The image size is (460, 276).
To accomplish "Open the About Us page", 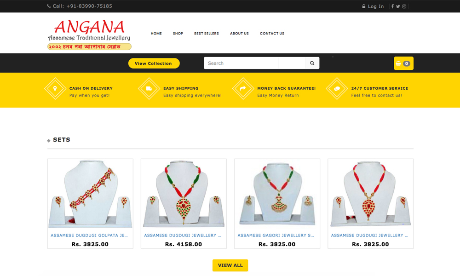I will (239, 34).
